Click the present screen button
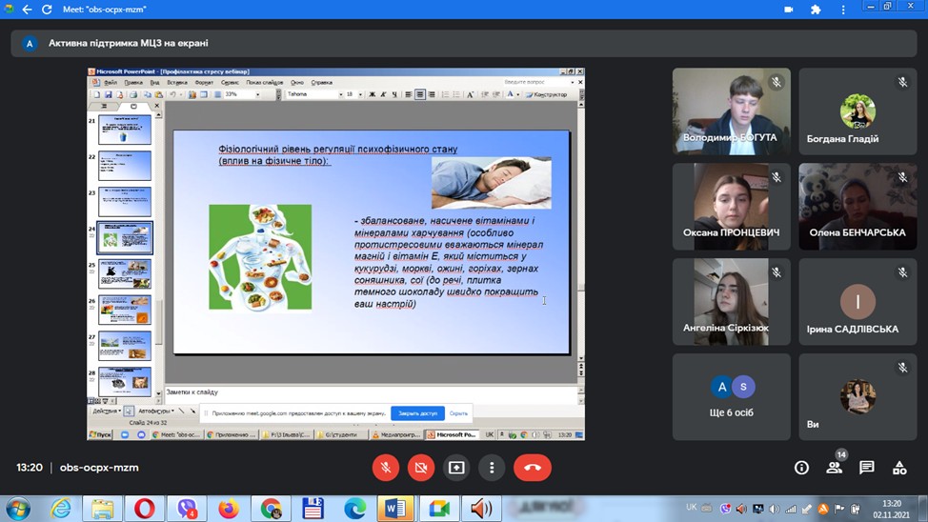 [456, 468]
